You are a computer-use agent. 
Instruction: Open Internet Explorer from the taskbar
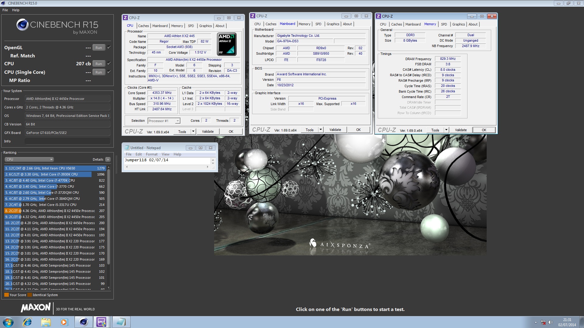pyautogui.click(x=27, y=322)
